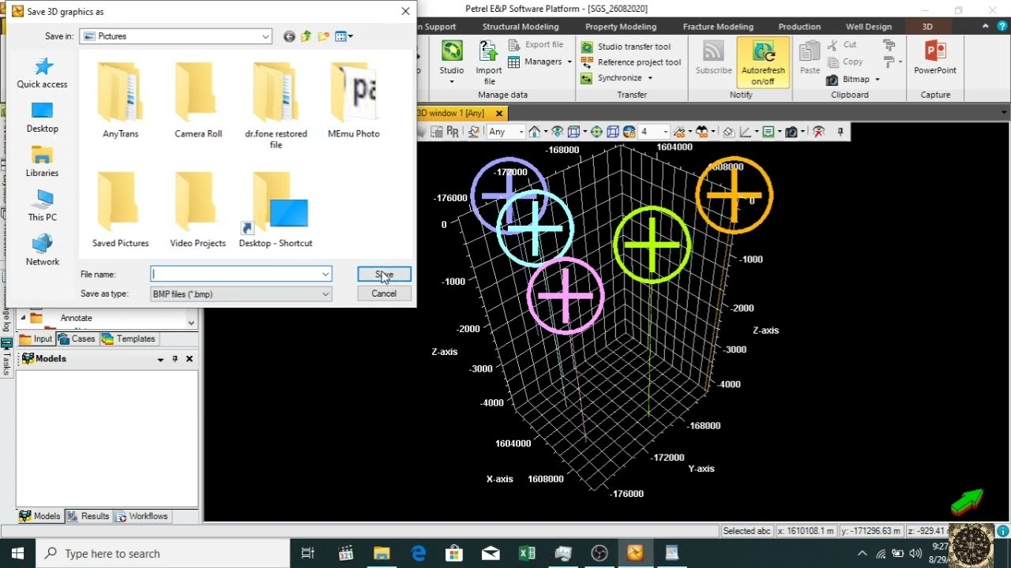Click the lock globe icon in 3D toolbar
Image resolution: width=1011 pixels, height=568 pixels.
click(x=630, y=132)
